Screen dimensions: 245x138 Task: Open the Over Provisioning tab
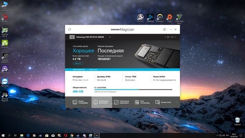click(142, 102)
